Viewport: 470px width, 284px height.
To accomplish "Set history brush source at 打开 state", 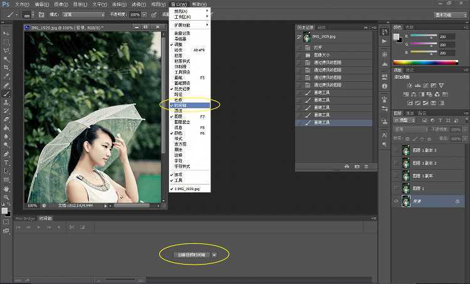I will 299,48.
